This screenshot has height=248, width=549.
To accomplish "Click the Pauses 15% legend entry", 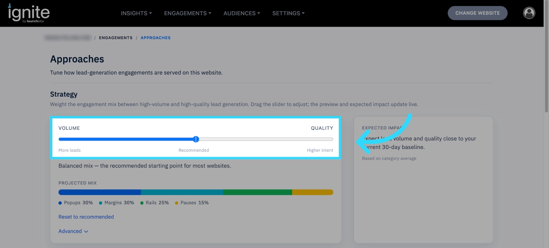I will pos(192,203).
